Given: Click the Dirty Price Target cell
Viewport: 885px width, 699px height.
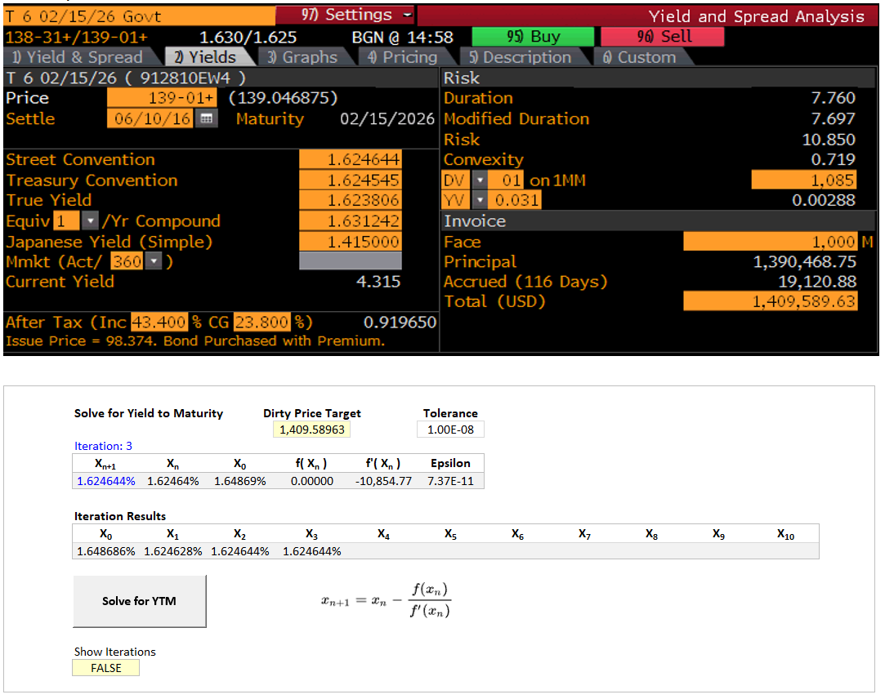Looking at the screenshot, I should (x=311, y=430).
